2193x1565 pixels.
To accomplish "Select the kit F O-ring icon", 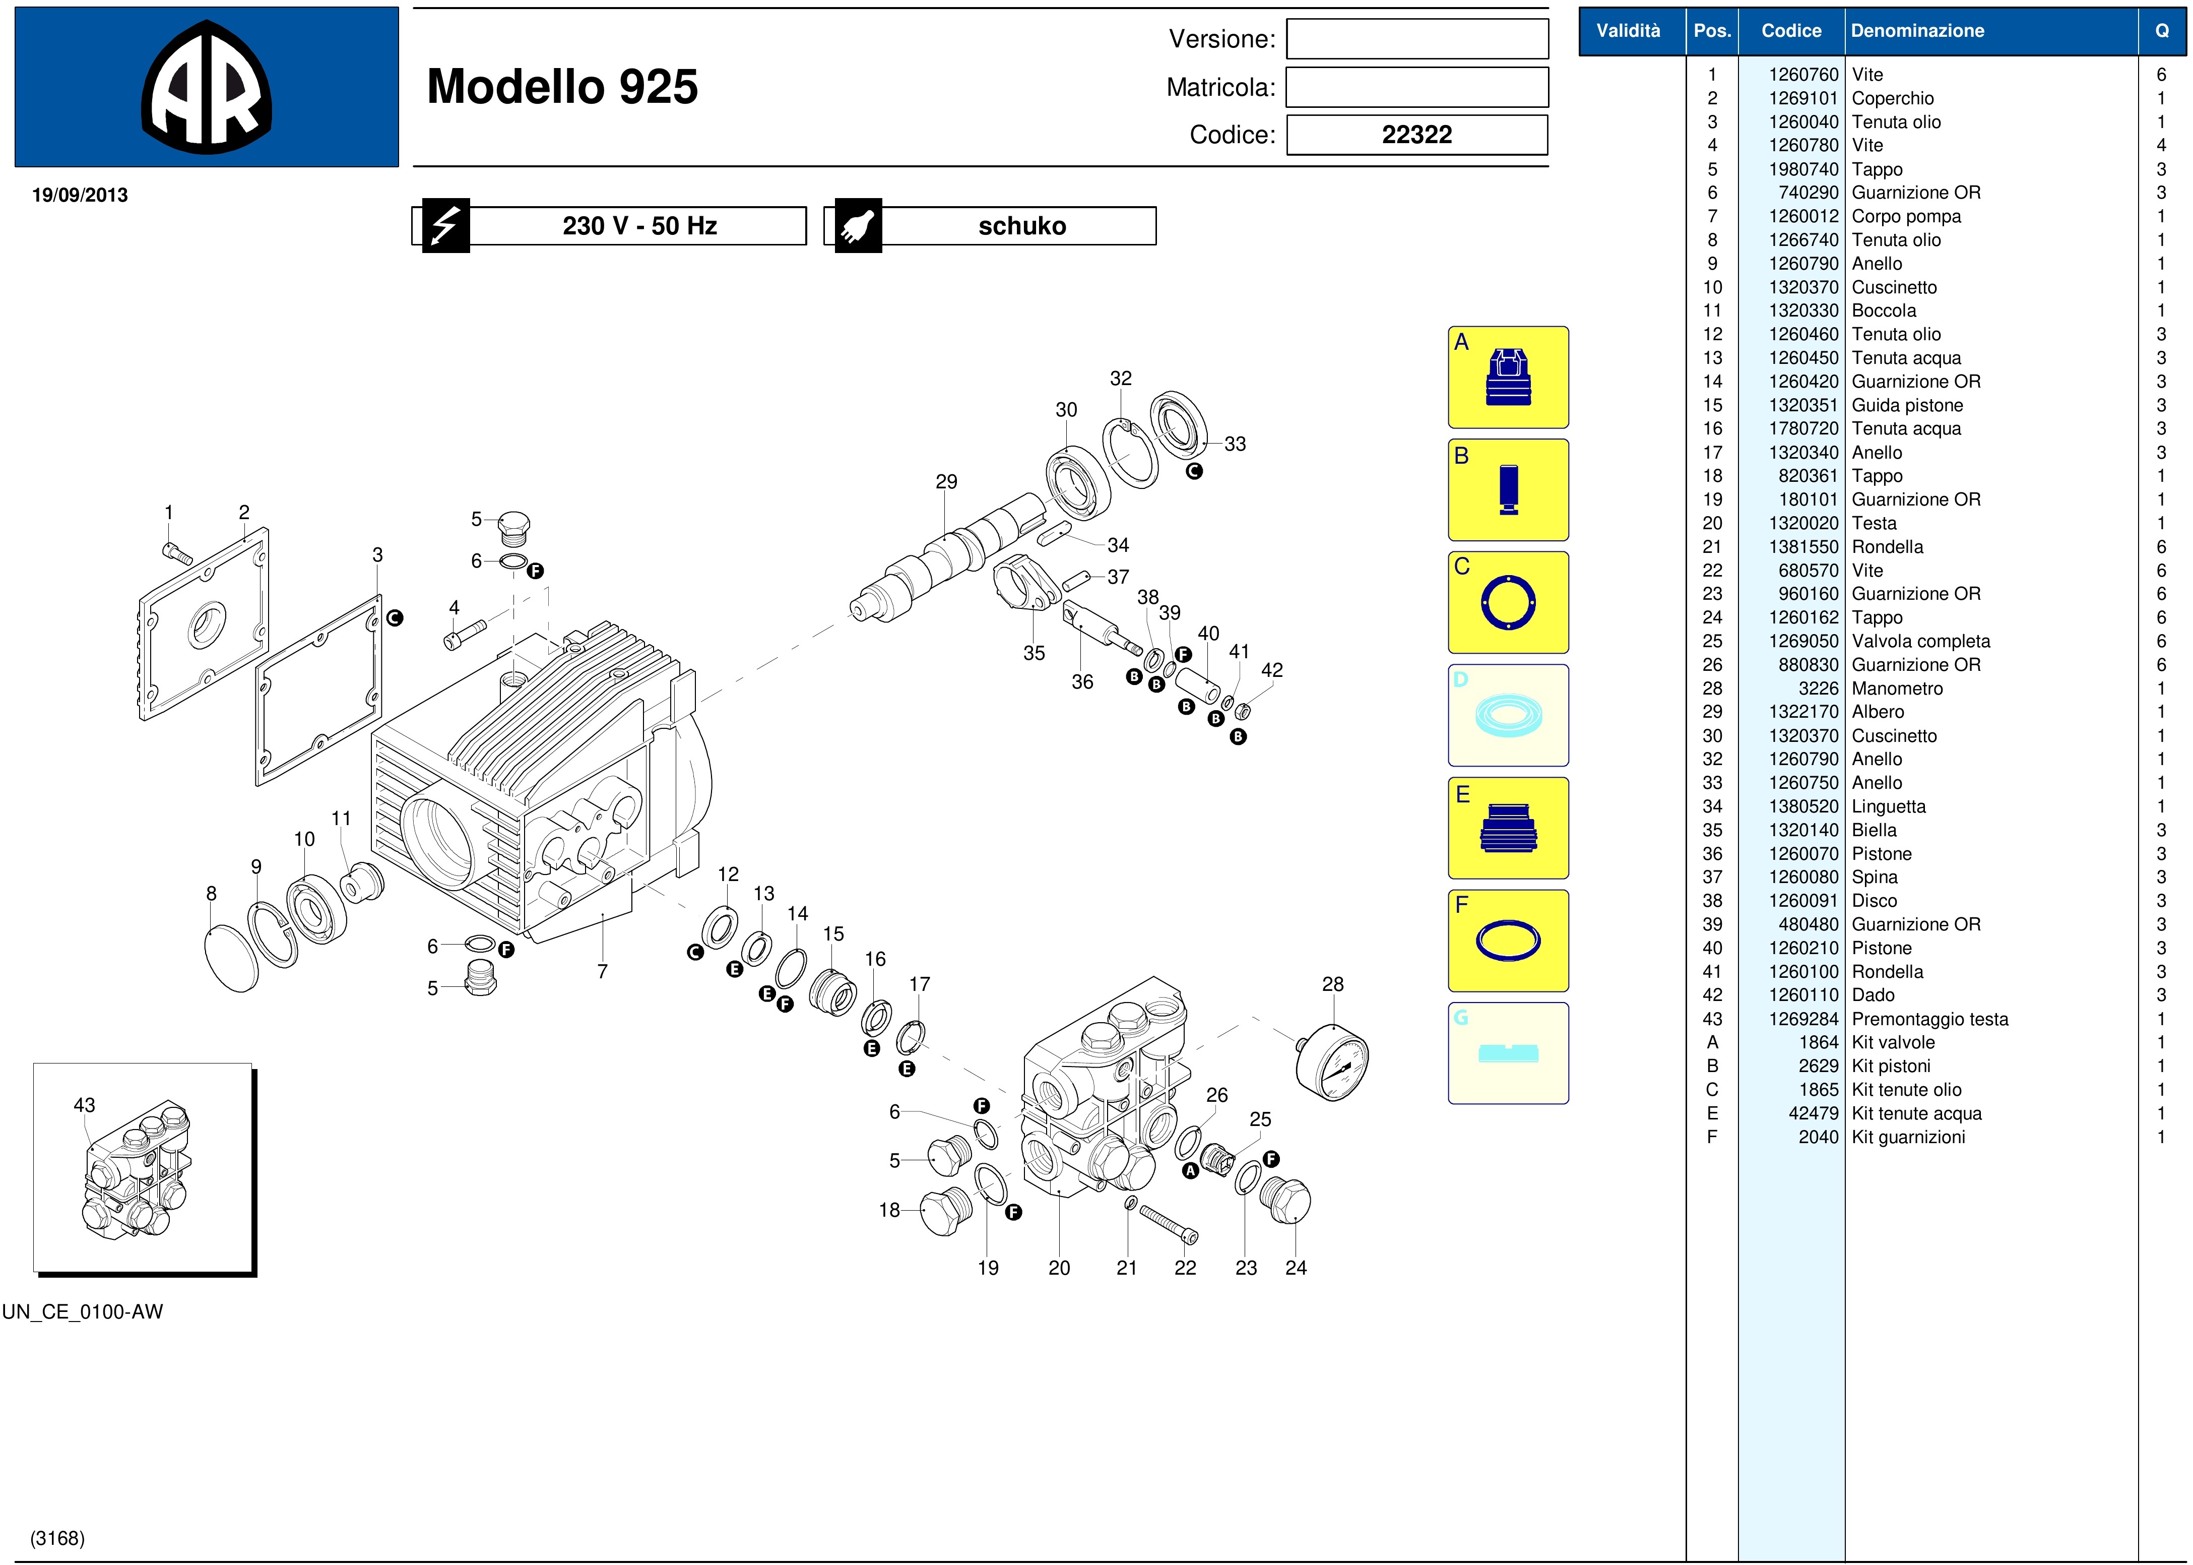I will click(1508, 941).
